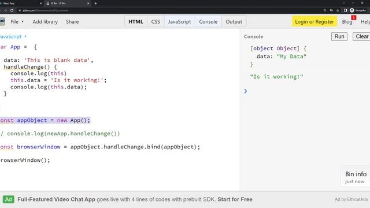Open a new browser tab with plus icon
The width and height of the screenshot is (370, 208).
[95, 3]
